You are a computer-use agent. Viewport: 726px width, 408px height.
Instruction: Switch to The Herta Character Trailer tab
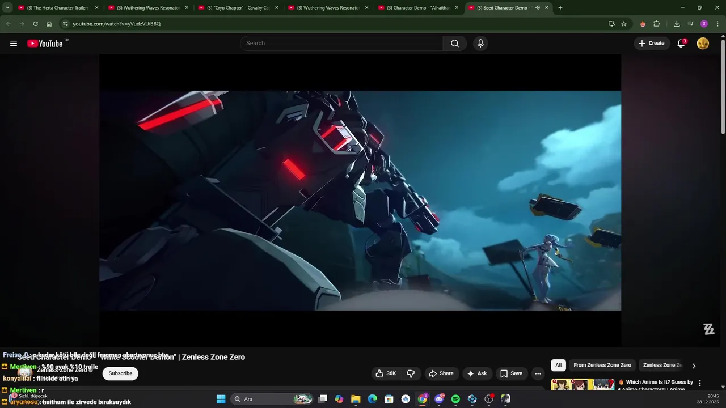58,8
